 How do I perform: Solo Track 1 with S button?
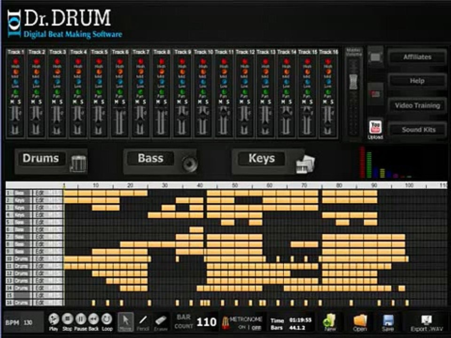19,102
